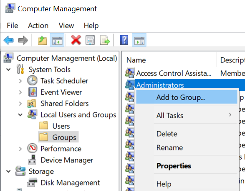This screenshot has height=191, width=245.
Task: Select the Groups tree label
Action: coord(64,137)
